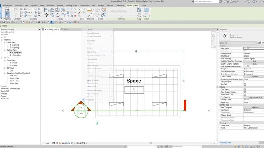
Task: Click the right far-clip drag arrows
Action: coord(184,81)
